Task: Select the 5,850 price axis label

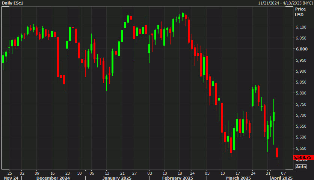Action: pos(301,82)
